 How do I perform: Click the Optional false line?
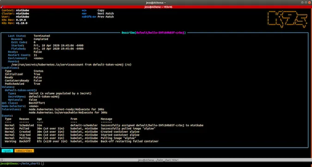23,100
